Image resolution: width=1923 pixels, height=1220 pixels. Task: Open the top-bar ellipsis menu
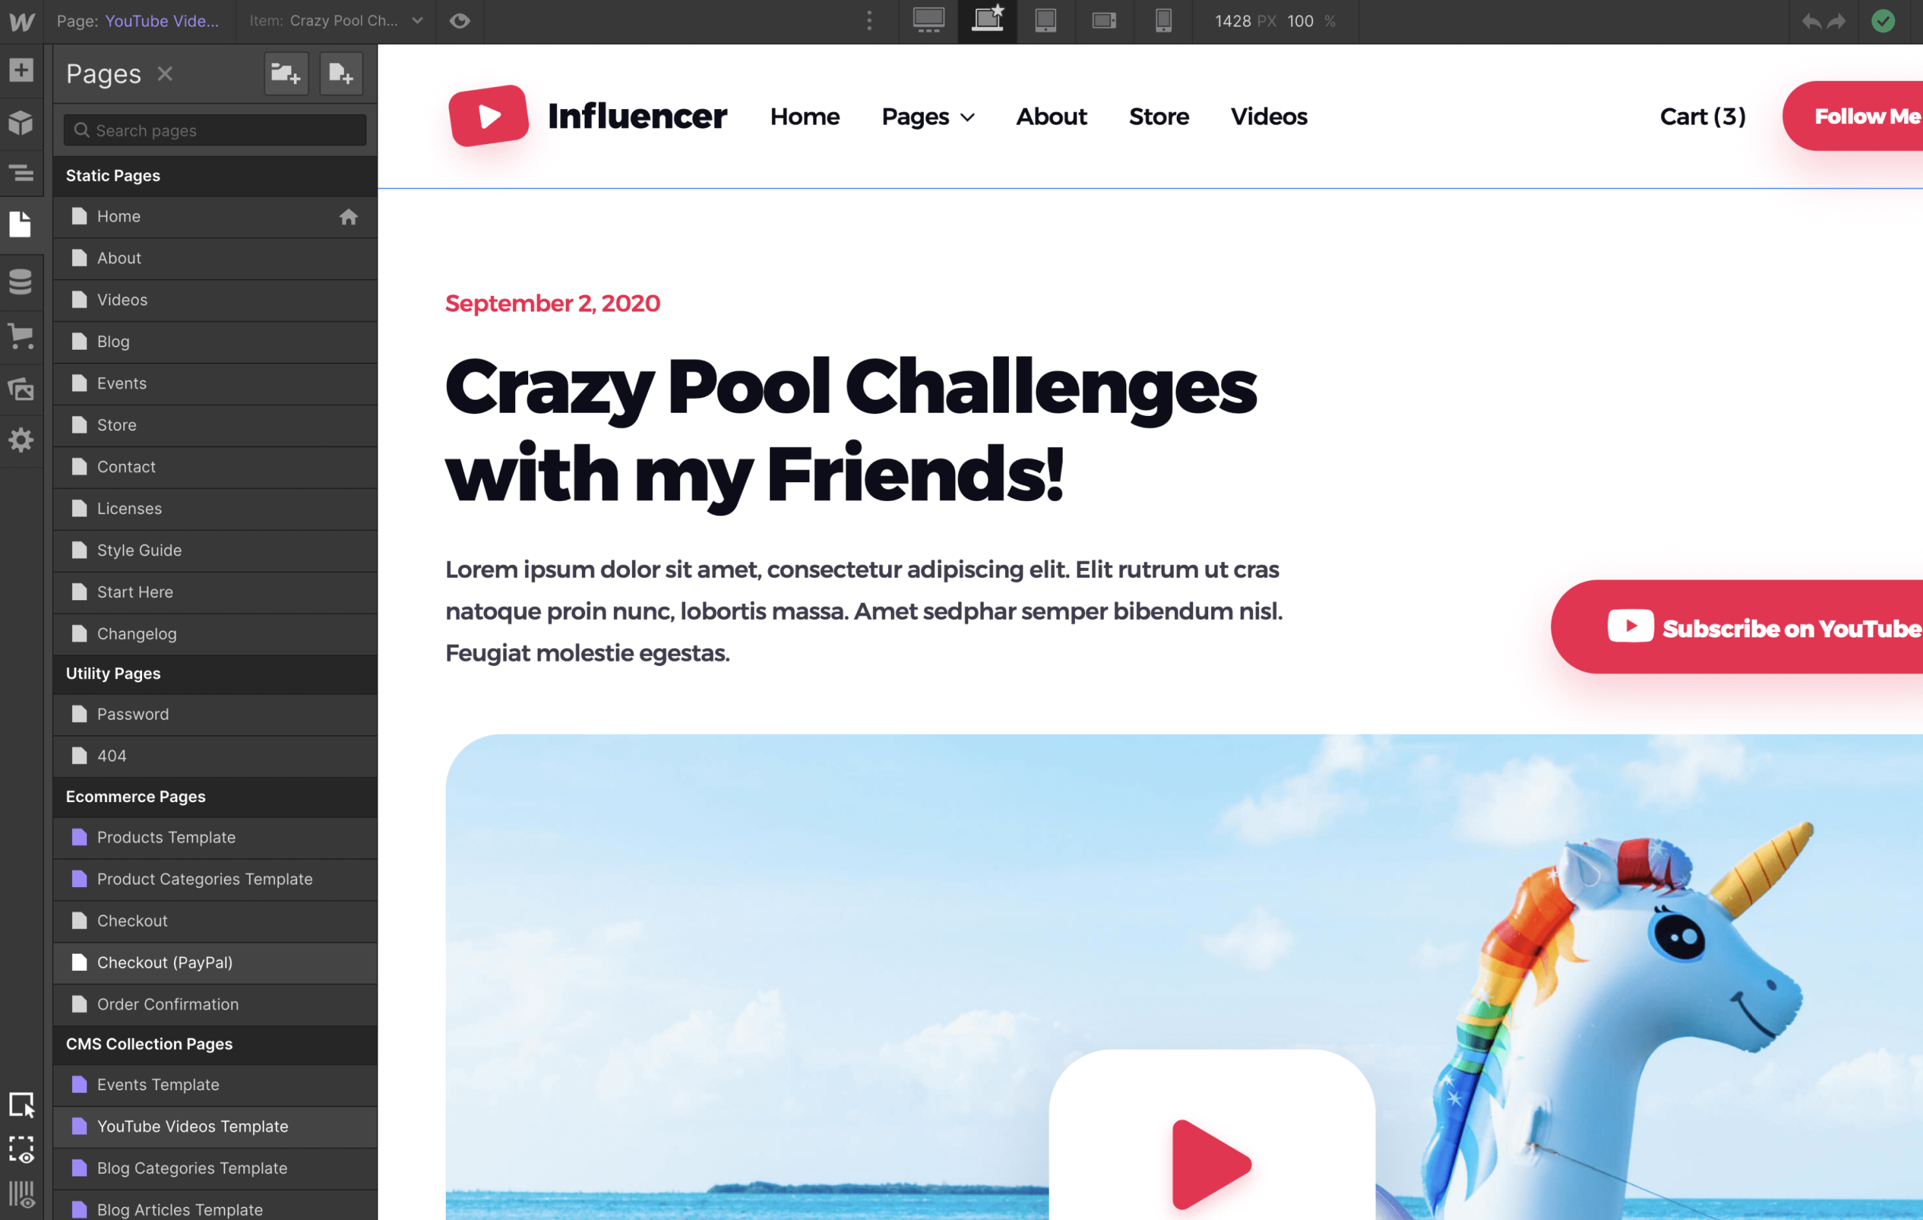coord(869,21)
